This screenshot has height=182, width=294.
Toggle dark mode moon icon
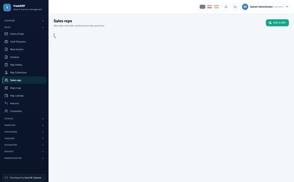pos(235,7)
